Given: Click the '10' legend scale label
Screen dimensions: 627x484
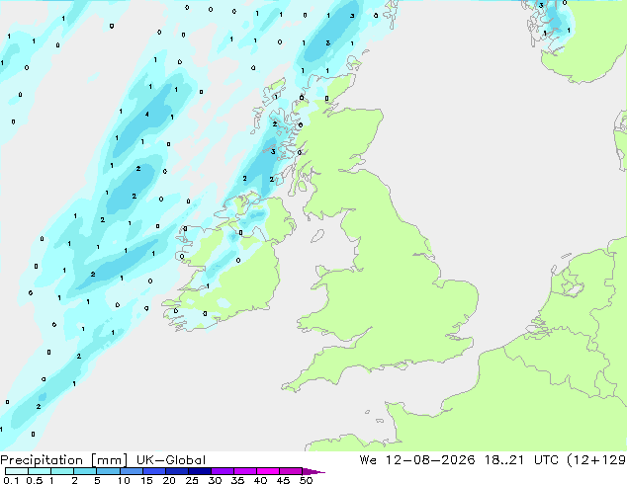Looking at the screenshot, I should click(124, 480).
